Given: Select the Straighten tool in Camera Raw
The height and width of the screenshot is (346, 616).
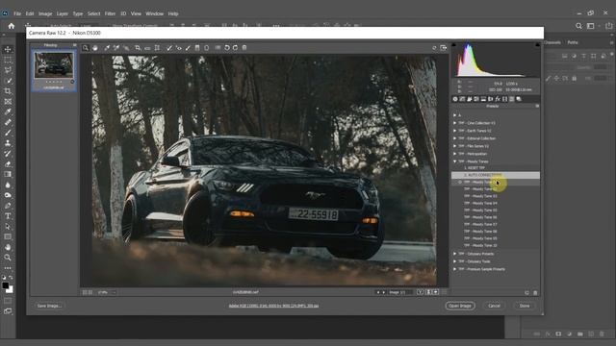Looking at the screenshot, I should pyautogui.click(x=147, y=48).
